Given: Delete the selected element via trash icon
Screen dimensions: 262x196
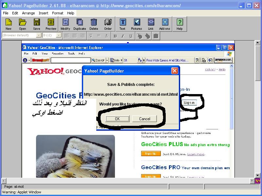Looking at the screenshot, I should click(x=94, y=24).
